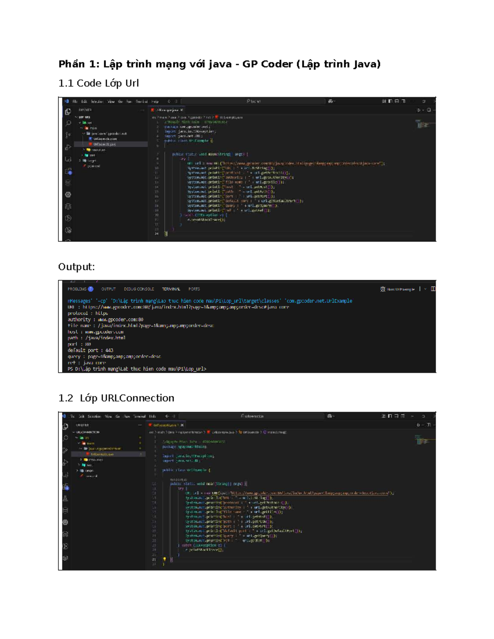Image resolution: width=494 pixels, height=639 pixels.
Task: Open the DEBUG CONSOLE tab
Action: point(139,289)
